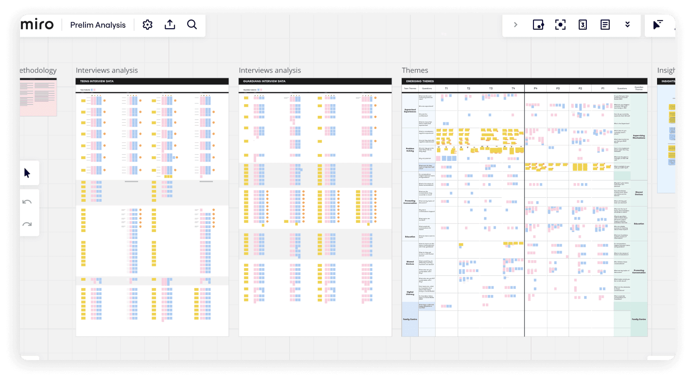Viewport: 690px width, 380px height.
Task: Open the notes panel icon
Action: click(605, 25)
